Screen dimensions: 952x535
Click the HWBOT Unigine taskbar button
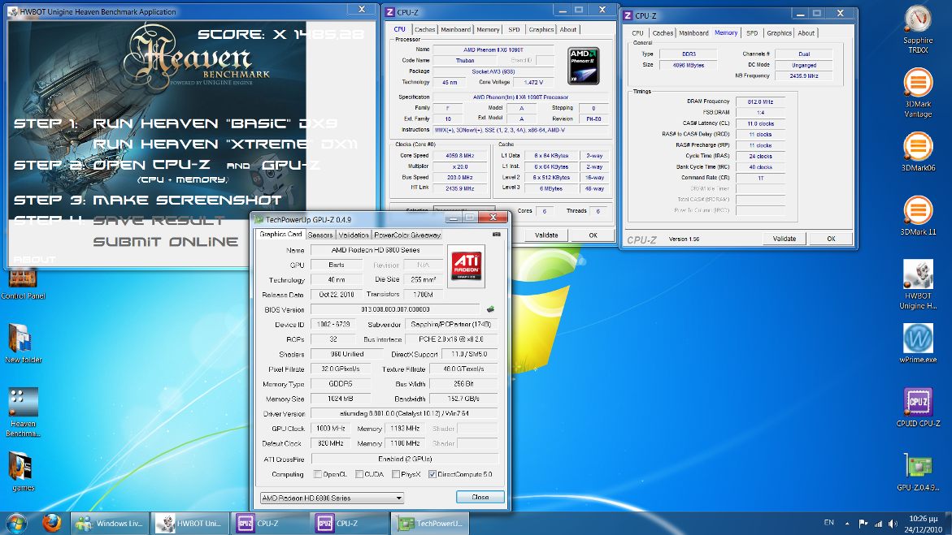[189, 523]
